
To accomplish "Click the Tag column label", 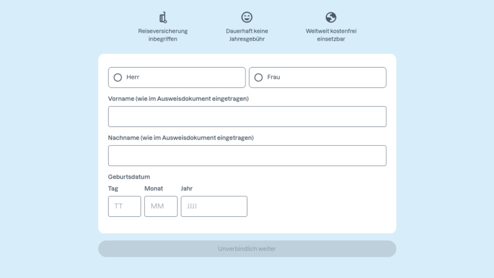I will click(113, 188).
